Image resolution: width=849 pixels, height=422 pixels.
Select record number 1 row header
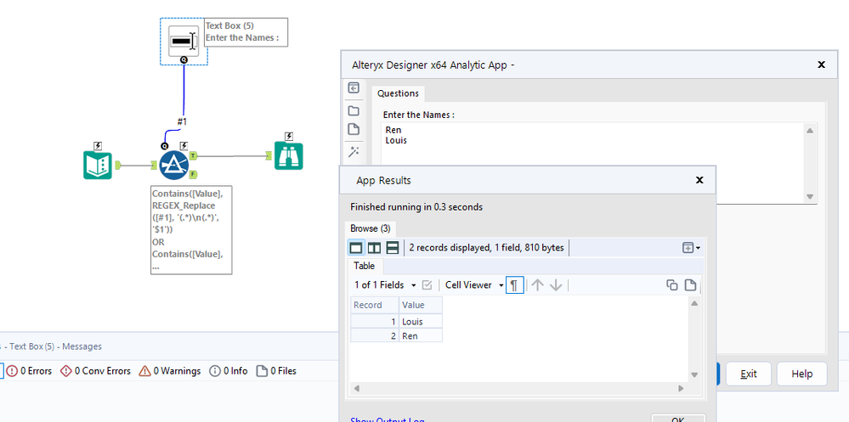[x=375, y=321]
